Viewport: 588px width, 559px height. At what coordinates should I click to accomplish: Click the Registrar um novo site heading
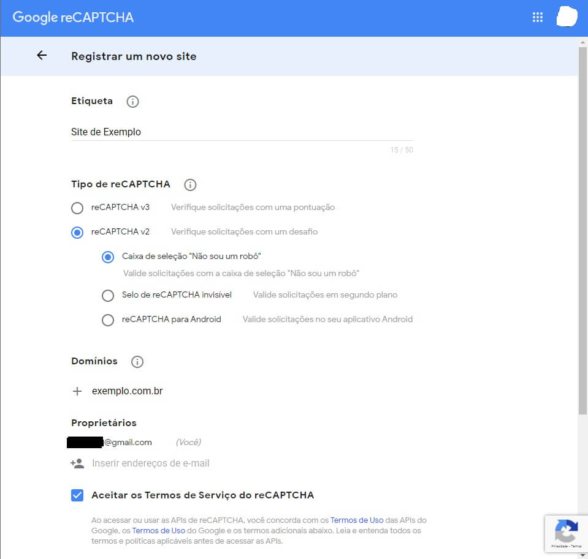point(134,56)
